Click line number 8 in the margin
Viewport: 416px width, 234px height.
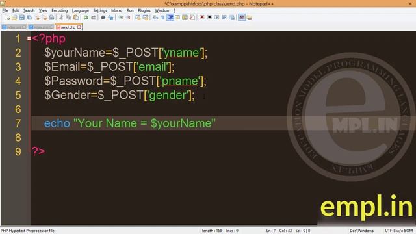point(18,137)
